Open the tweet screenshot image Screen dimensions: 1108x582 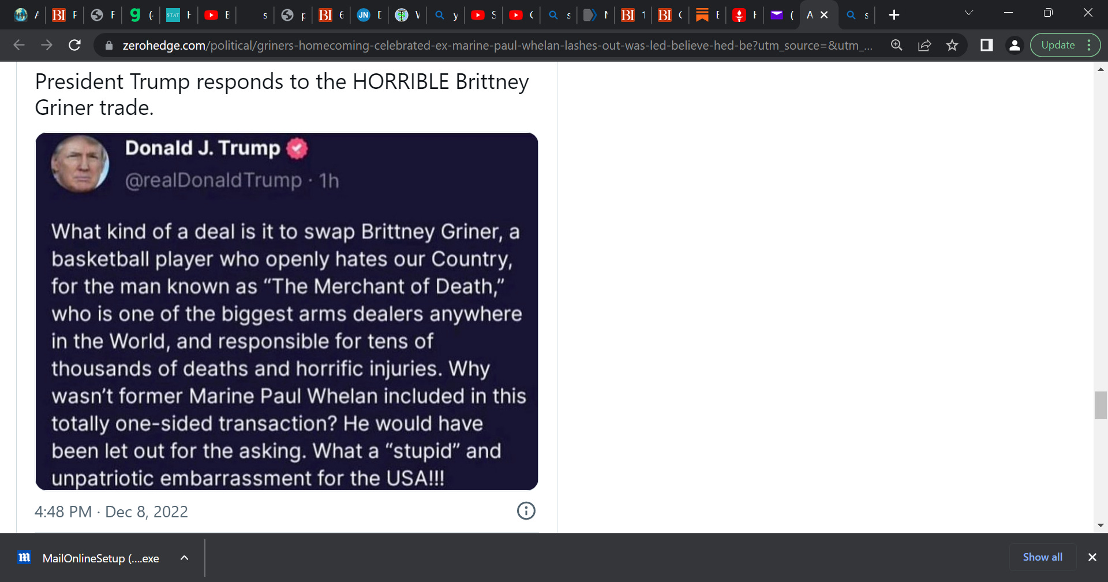(287, 311)
